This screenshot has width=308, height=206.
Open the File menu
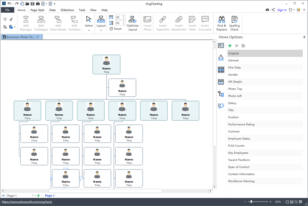[x=7, y=10]
